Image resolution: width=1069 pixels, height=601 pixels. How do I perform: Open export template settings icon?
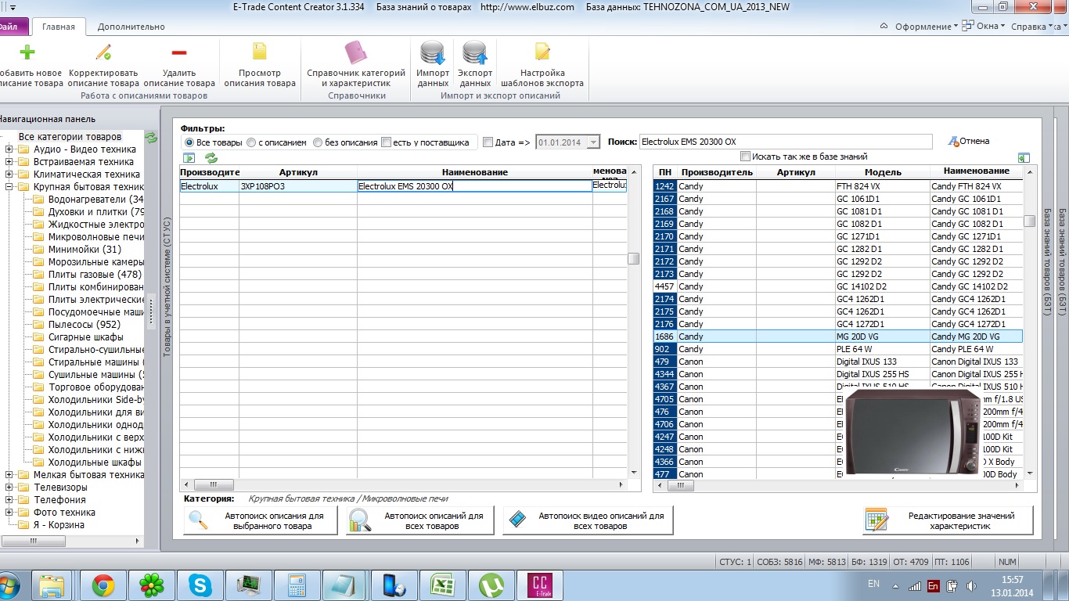point(542,52)
